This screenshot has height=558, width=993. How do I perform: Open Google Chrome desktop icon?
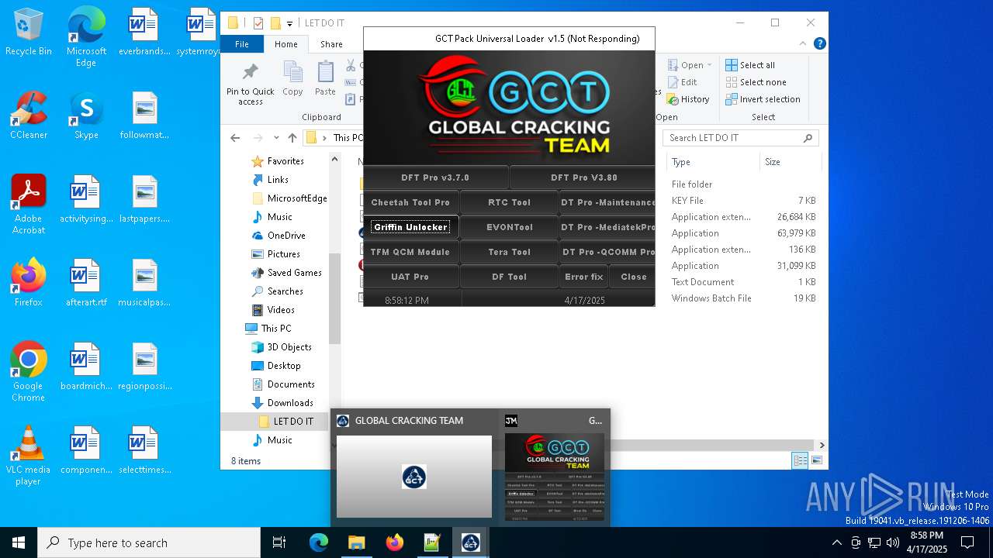[x=29, y=372]
